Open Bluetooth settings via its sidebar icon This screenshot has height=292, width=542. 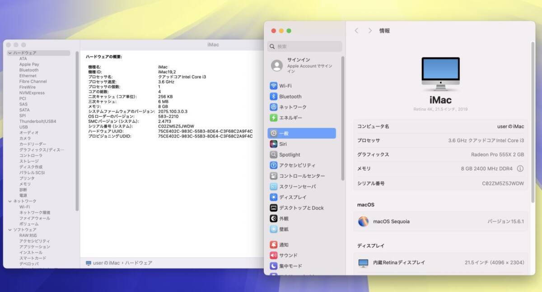[x=273, y=97]
